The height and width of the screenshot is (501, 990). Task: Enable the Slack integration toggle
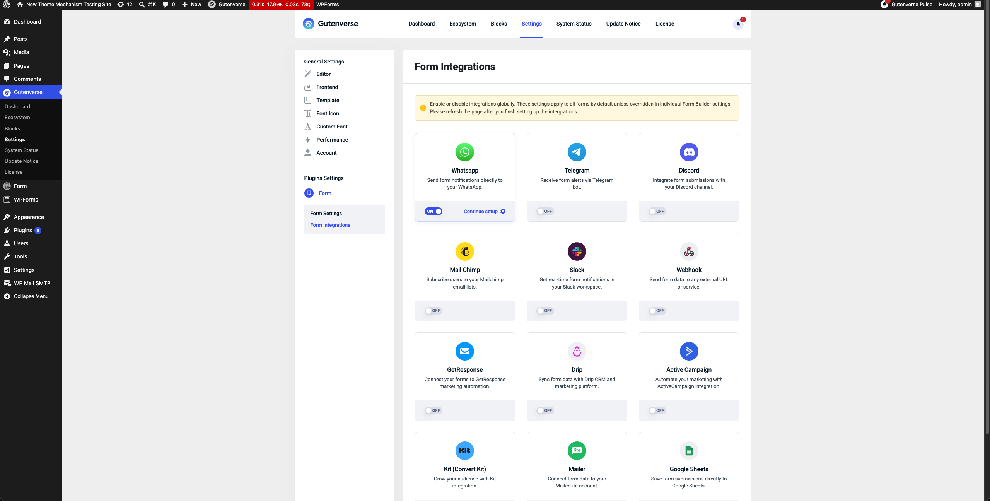click(545, 311)
